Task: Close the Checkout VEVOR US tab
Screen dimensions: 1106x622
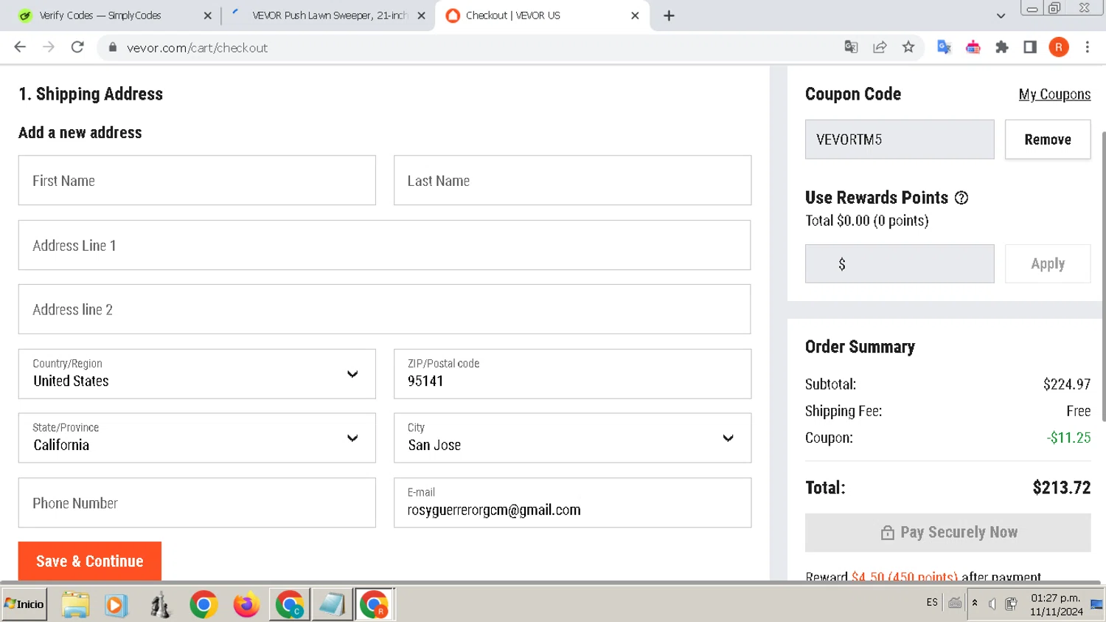Action: tap(635, 15)
